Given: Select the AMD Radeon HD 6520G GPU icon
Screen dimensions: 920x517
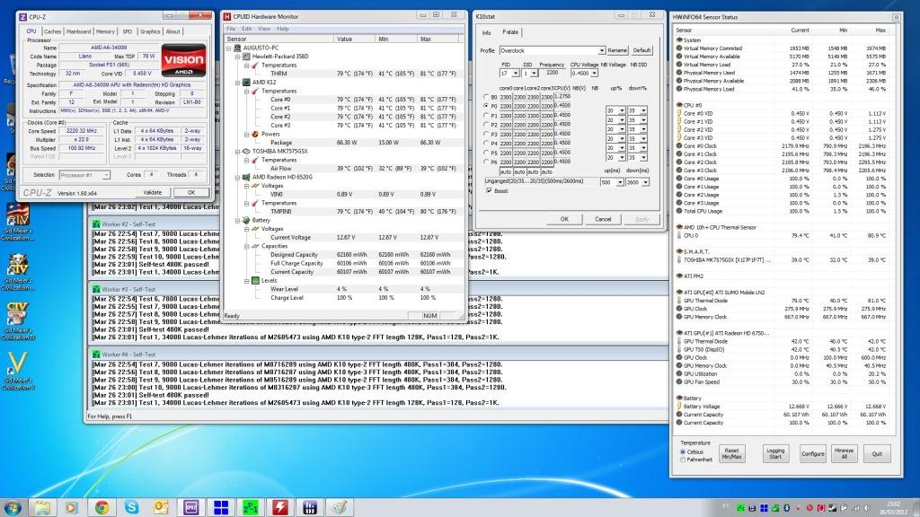Looking at the screenshot, I should [246, 177].
